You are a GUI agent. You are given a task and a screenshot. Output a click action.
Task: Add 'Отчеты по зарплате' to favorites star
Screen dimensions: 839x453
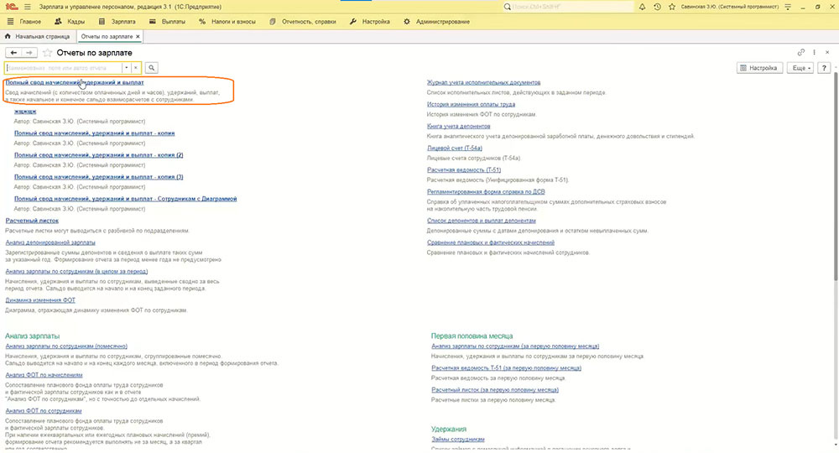[47, 52]
